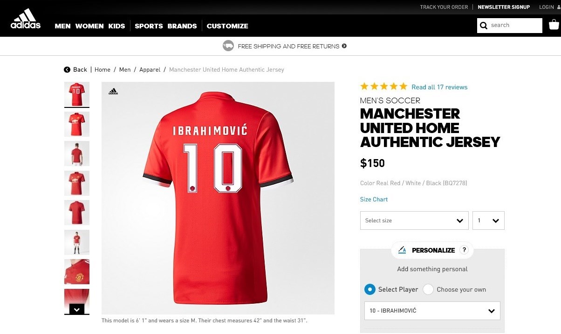Image resolution: width=561 pixels, height=334 pixels.
Task: Open the CUSTOMIZE menu
Action: [x=227, y=26]
